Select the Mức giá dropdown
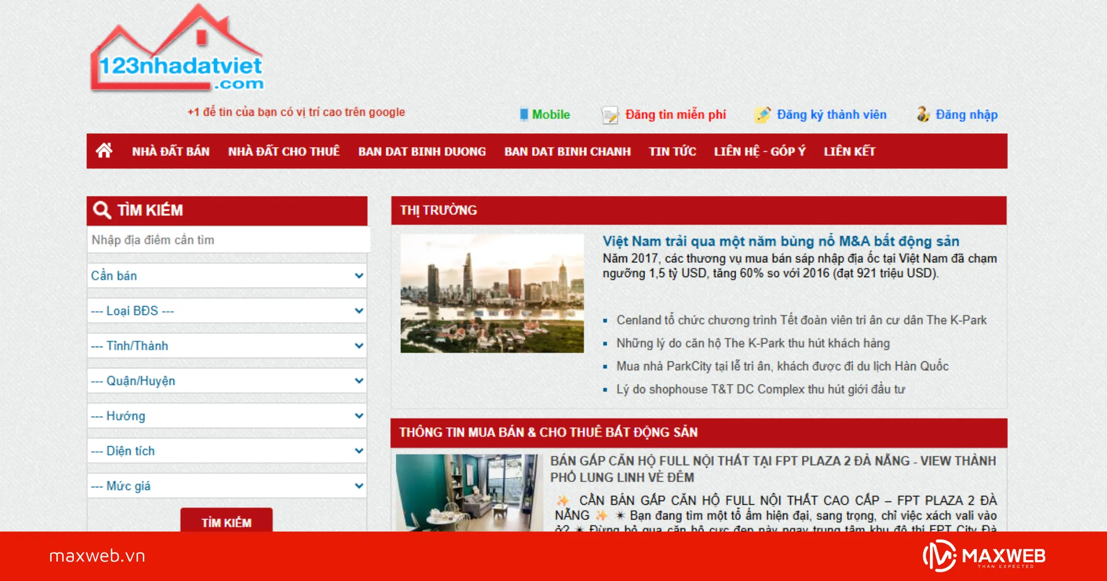The image size is (1107, 581). (227, 486)
